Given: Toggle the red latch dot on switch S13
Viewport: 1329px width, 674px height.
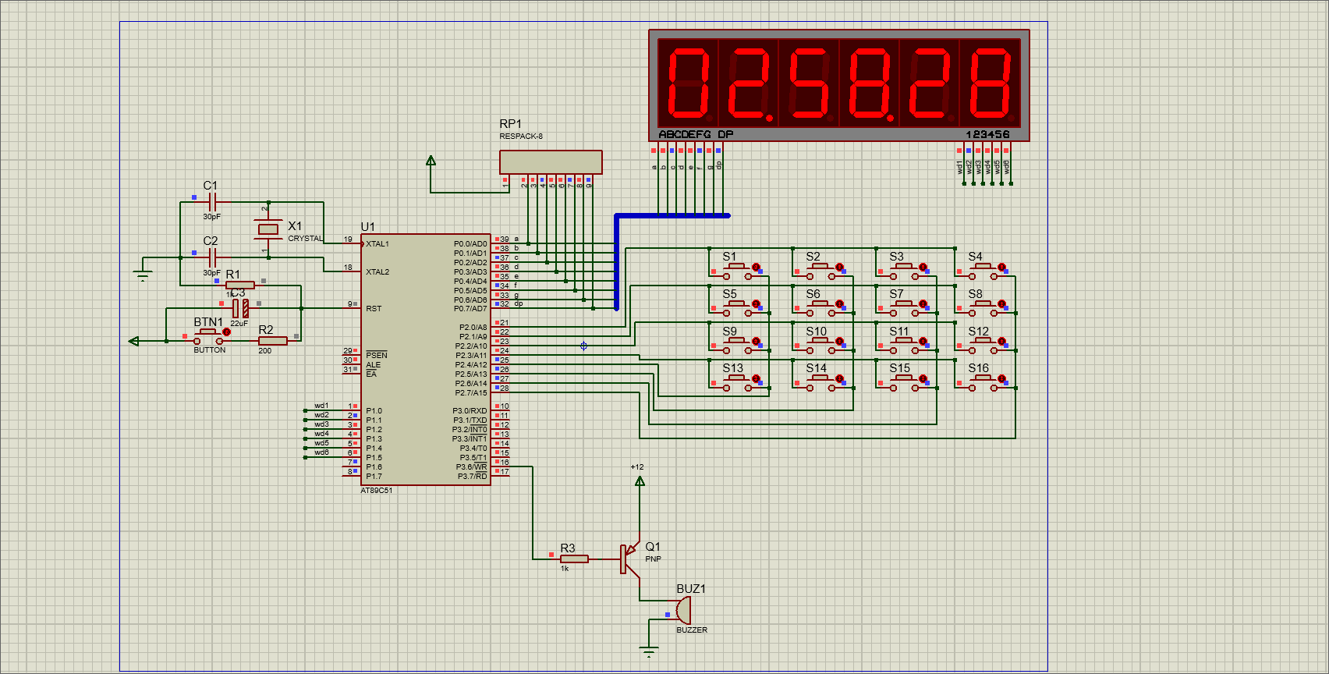Looking at the screenshot, I should click(x=756, y=378).
